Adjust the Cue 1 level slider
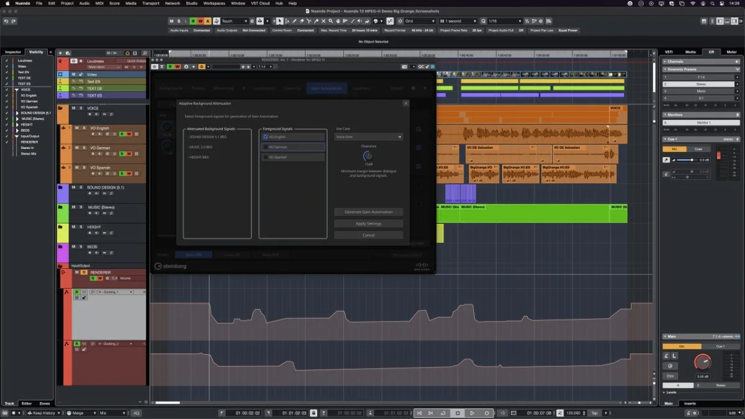The width and height of the screenshot is (745, 419). (691, 160)
